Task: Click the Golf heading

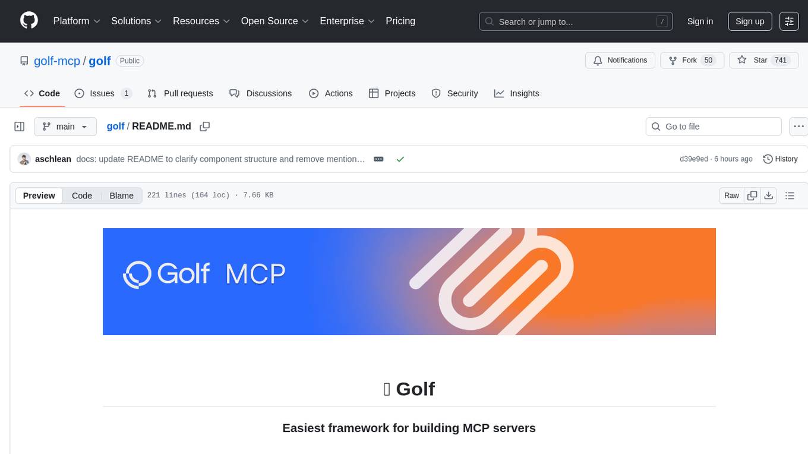Action: pos(409,389)
